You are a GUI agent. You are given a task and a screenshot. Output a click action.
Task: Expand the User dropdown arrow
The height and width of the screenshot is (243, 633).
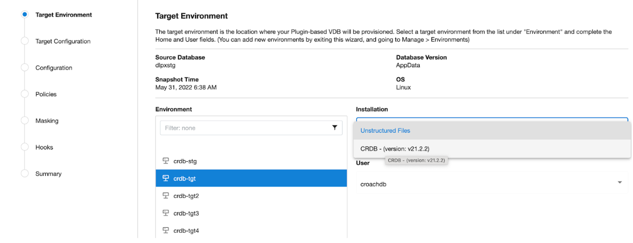[x=619, y=183]
